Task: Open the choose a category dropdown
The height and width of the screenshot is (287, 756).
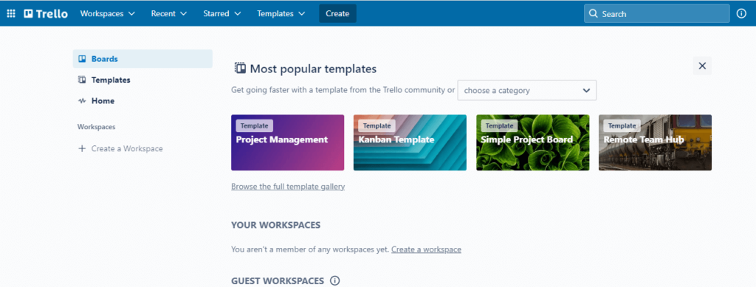Action: [527, 91]
